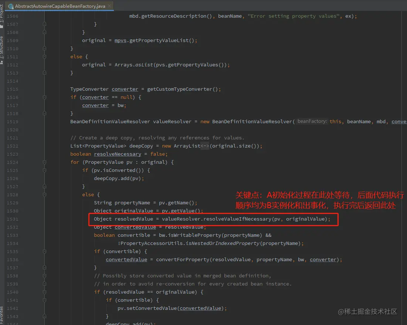Click "mpvs" on line 1509
The width and height of the screenshot is (407, 325).
click(x=121, y=41)
